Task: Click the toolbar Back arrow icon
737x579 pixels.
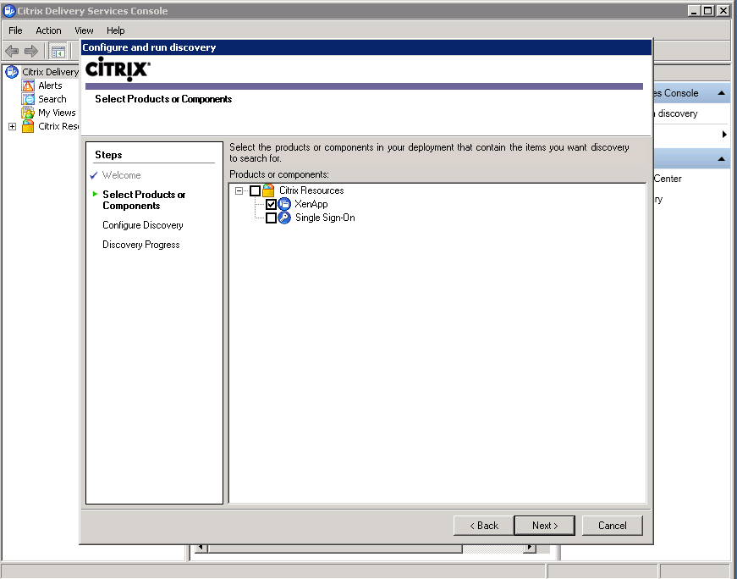Action: (12, 52)
